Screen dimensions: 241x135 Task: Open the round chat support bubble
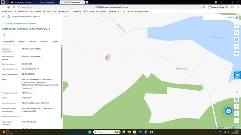(x=228, y=111)
